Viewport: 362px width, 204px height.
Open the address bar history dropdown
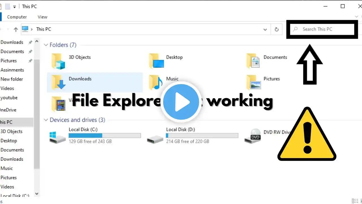pyautogui.click(x=265, y=29)
